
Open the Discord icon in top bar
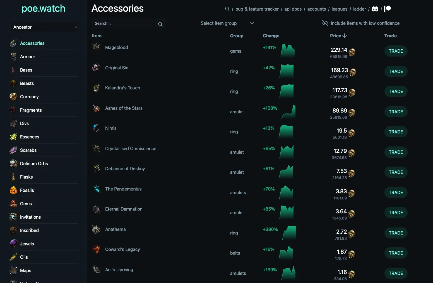pos(375,9)
